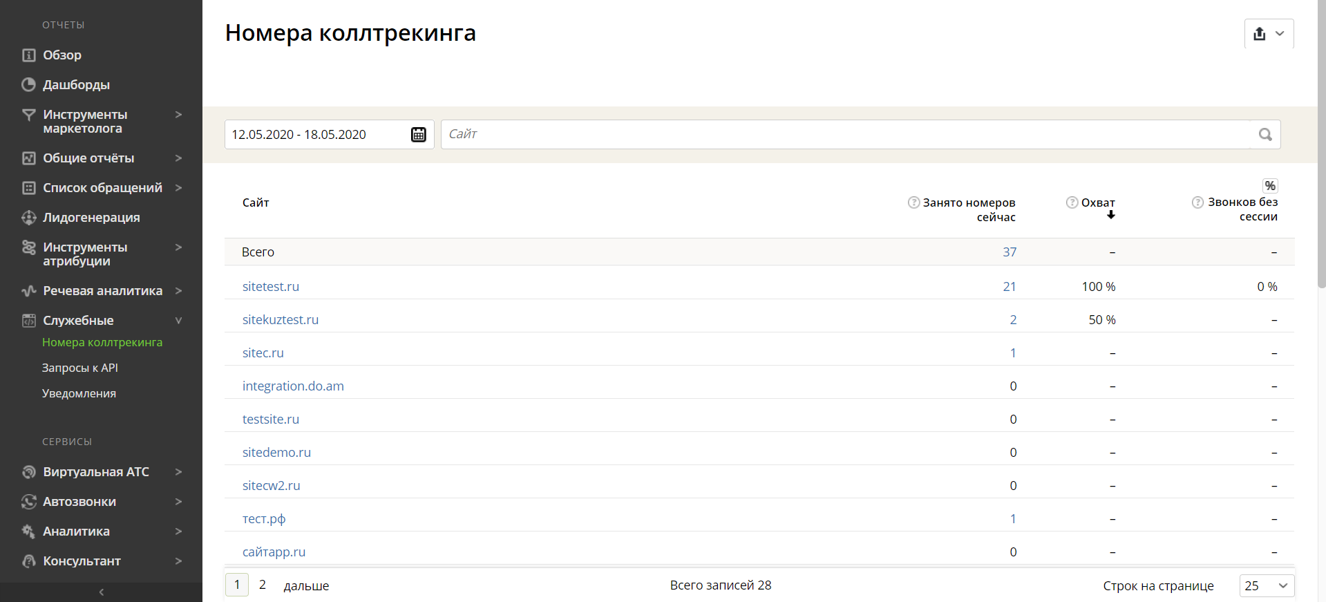Go to the next page via дальше
This screenshot has height=602, width=1326.
[x=306, y=586]
